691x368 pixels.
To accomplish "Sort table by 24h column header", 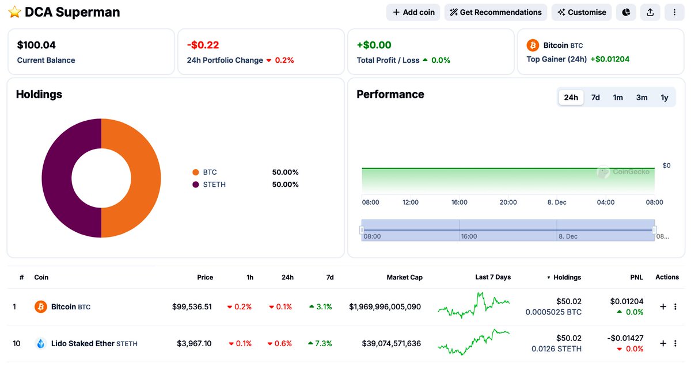I will coord(287,277).
